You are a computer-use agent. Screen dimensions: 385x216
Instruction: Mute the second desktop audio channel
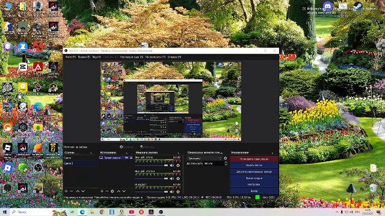[172, 179]
